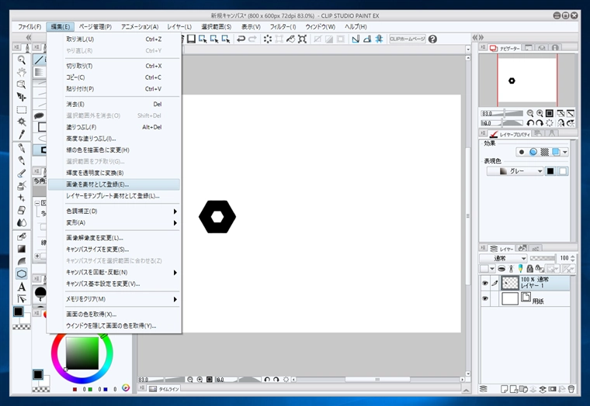Open the タイムライン panel tab
The height and width of the screenshot is (406, 590).
pos(164,389)
